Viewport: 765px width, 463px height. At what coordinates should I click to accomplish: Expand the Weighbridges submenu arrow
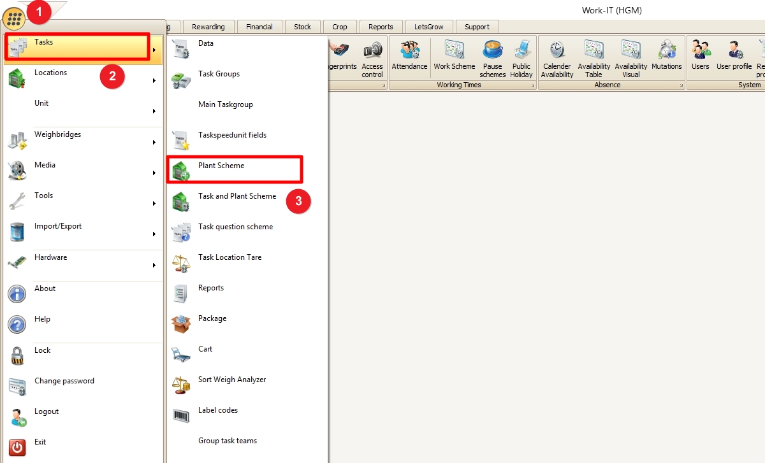[154, 143]
